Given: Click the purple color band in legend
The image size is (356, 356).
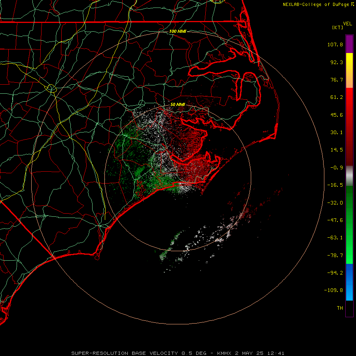Looking at the screenshot, I should click(x=349, y=44).
